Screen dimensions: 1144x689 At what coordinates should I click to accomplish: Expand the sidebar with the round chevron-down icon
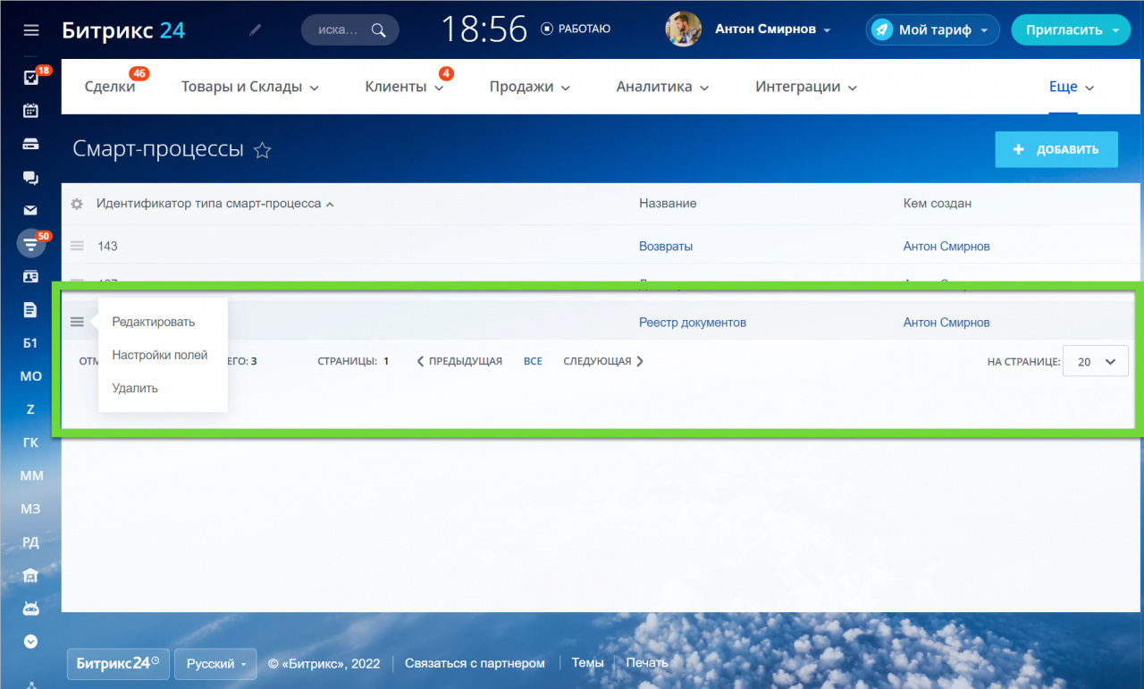pyautogui.click(x=31, y=641)
